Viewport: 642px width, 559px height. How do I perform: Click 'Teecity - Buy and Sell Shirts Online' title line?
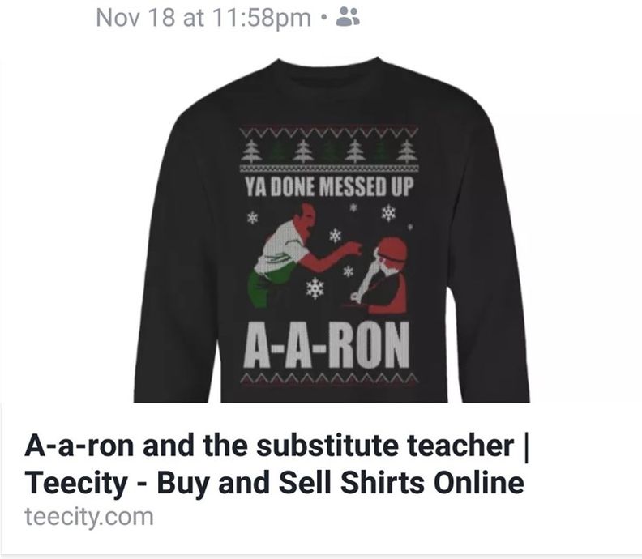click(274, 483)
